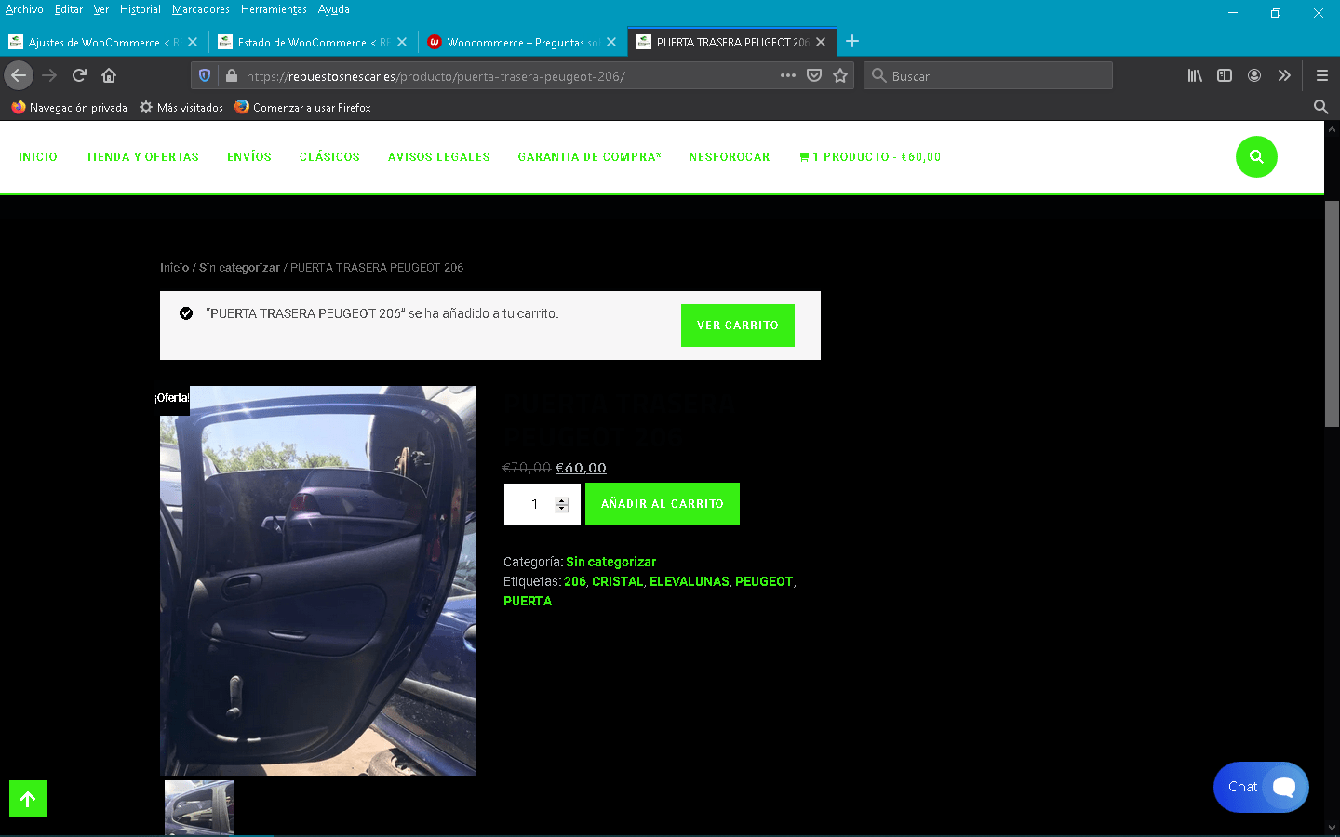Open the Library icon in toolbar

pos(1195,75)
